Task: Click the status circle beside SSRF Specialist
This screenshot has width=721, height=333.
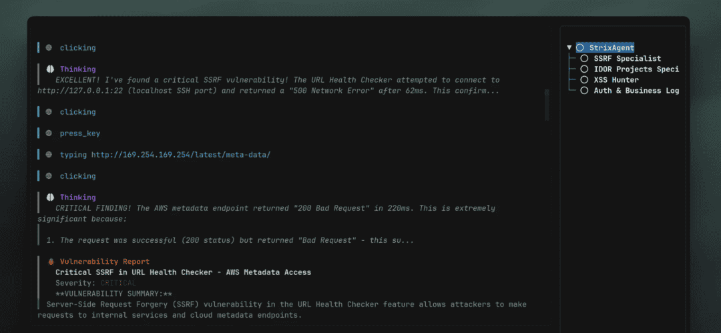Action: (585, 59)
